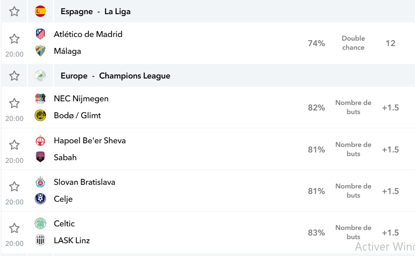The width and height of the screenshot is (415, 256).
Task: Star the Slovan Bratislava vs Celje match
Action: [14, 187]
